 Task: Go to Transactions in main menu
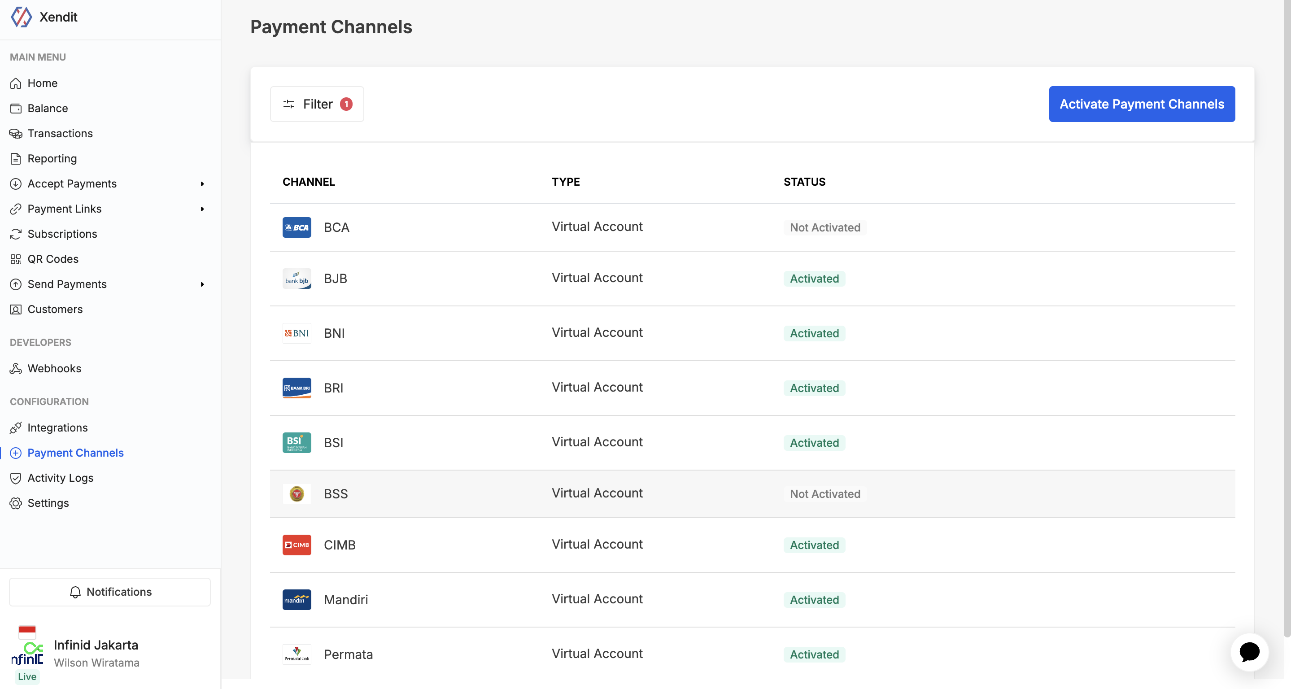60,133
